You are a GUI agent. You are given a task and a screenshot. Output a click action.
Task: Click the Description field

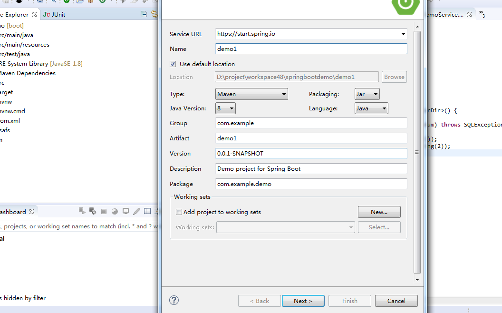311,168
